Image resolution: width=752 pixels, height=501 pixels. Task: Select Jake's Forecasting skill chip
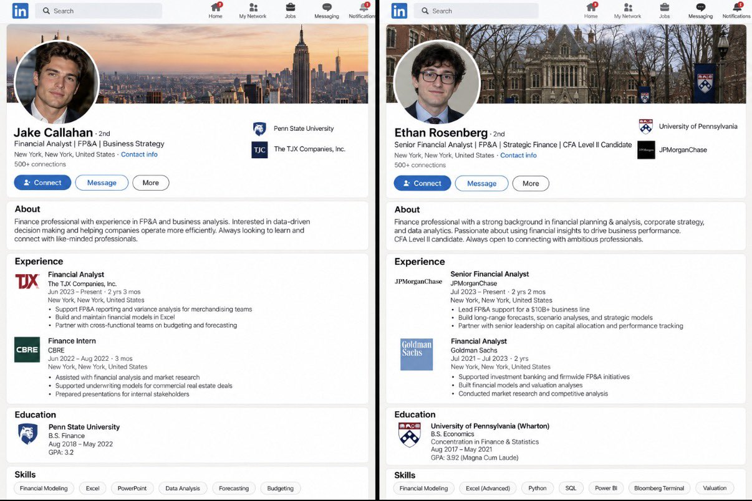(234, 489)
